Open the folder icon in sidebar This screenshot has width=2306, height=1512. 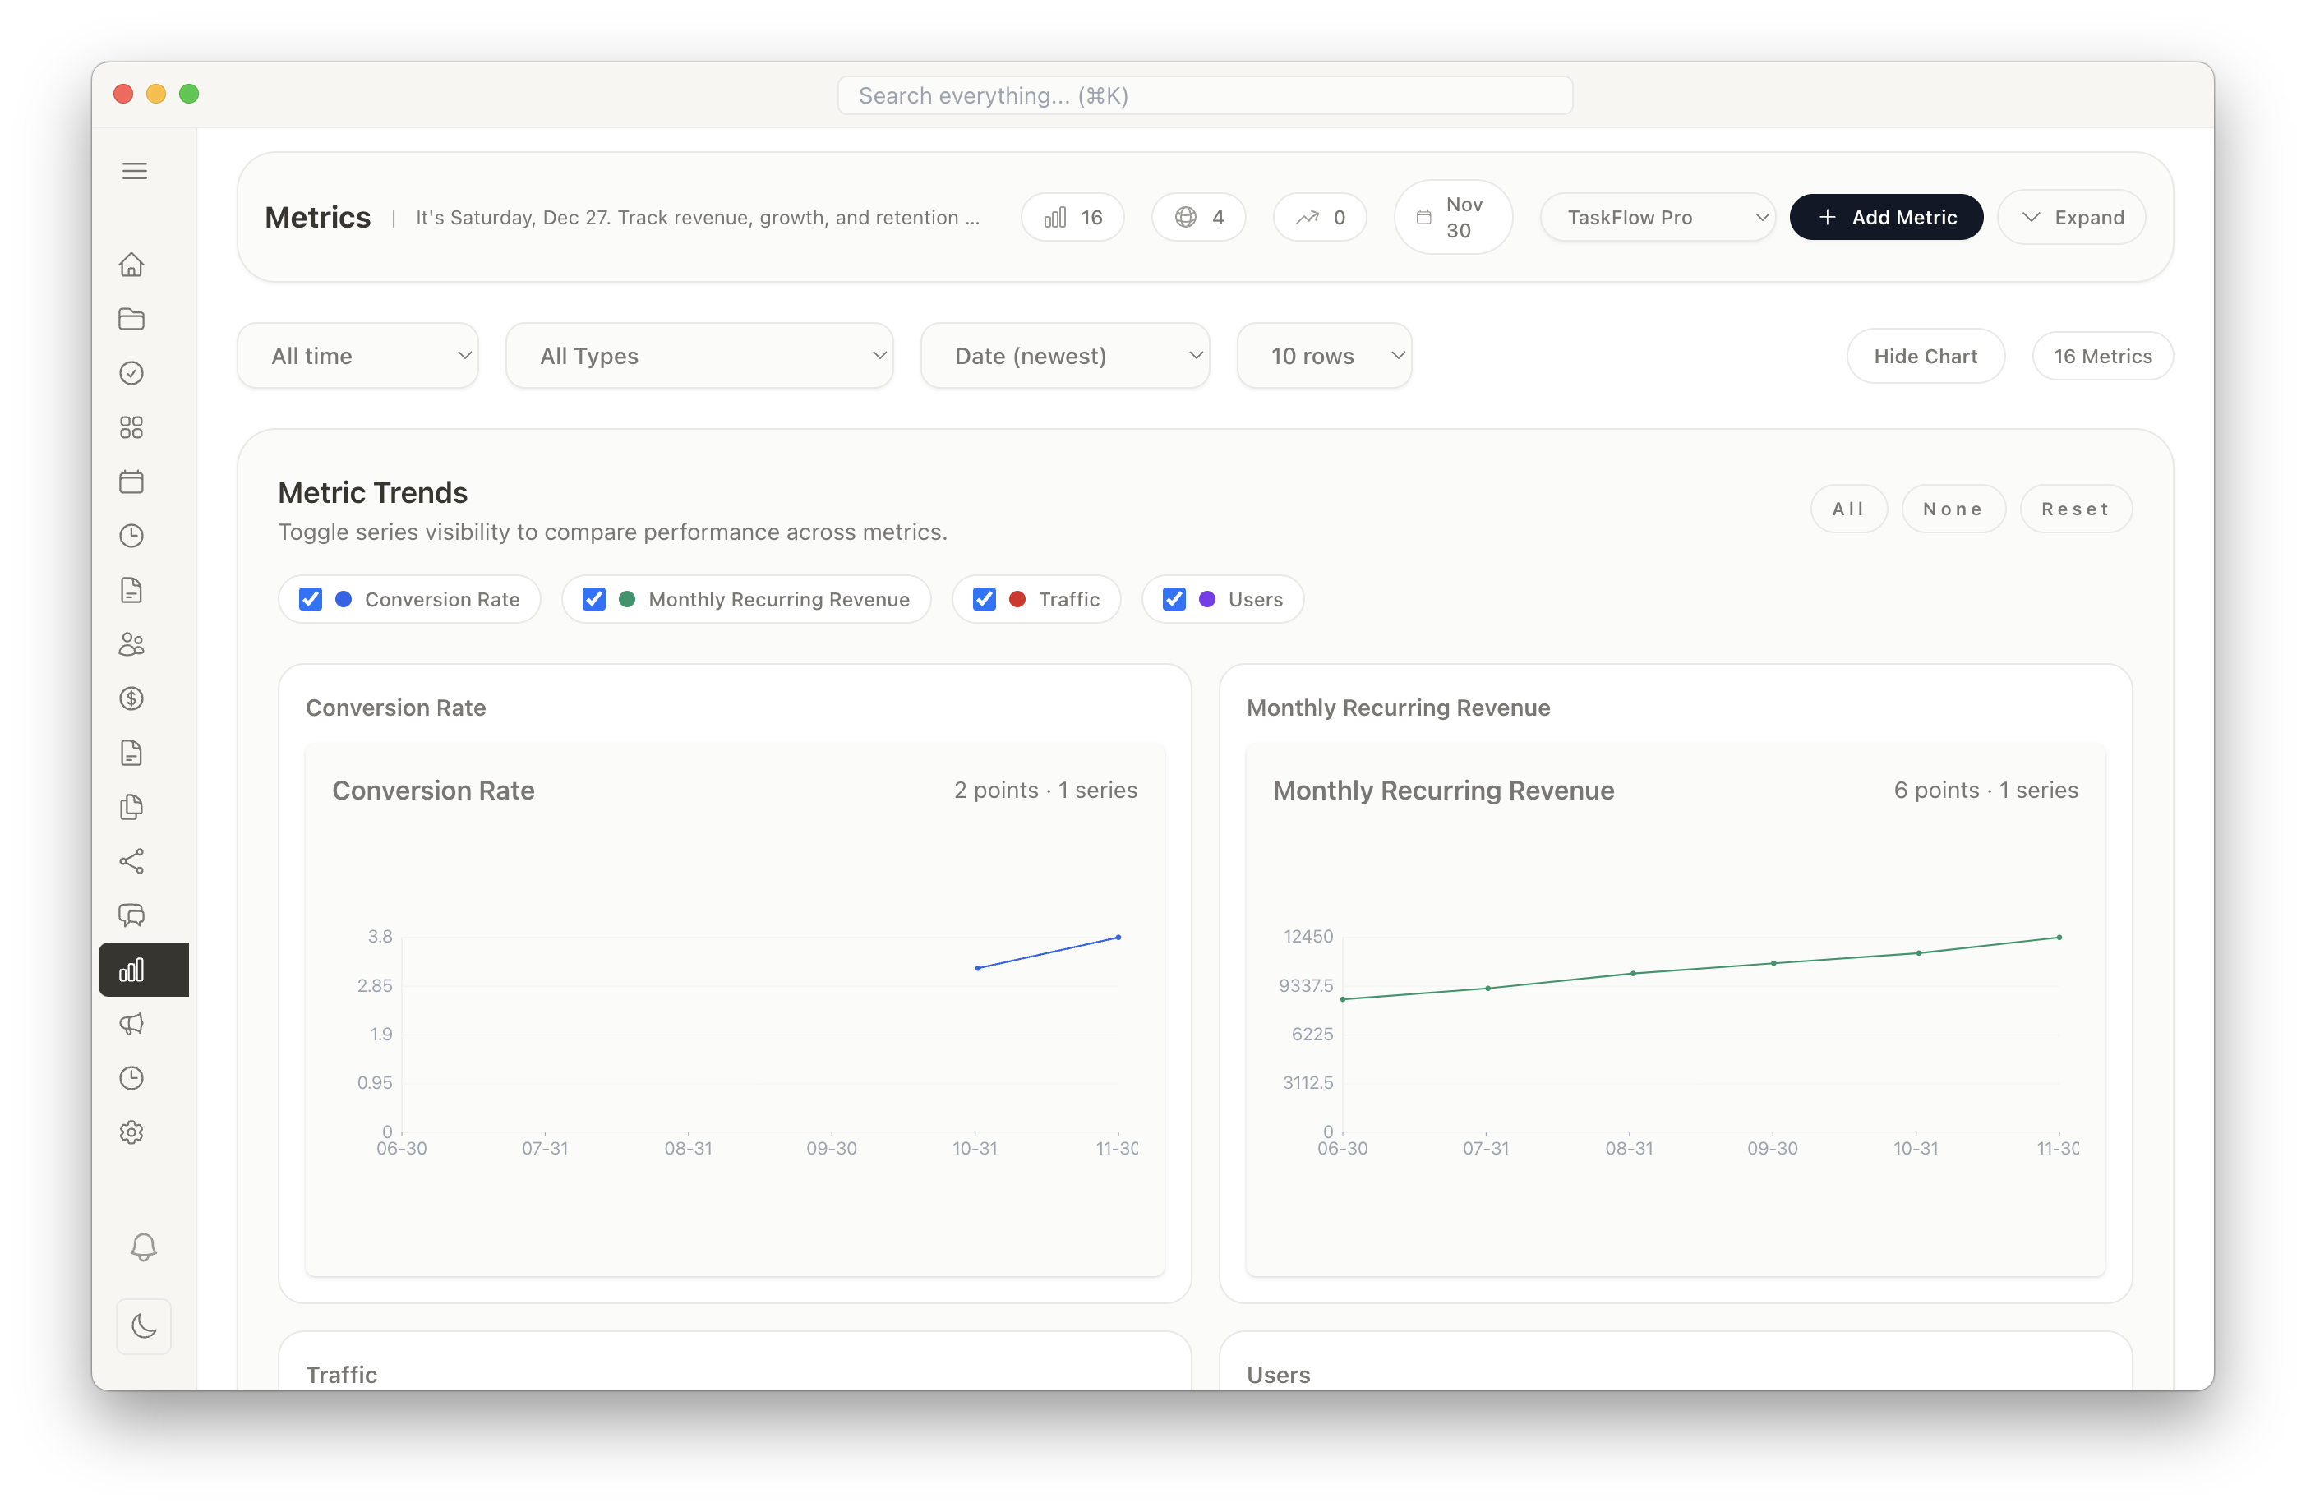(131, 319)
